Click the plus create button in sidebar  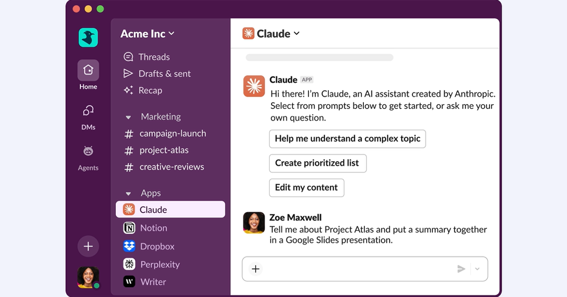click(x=88, y=246)
